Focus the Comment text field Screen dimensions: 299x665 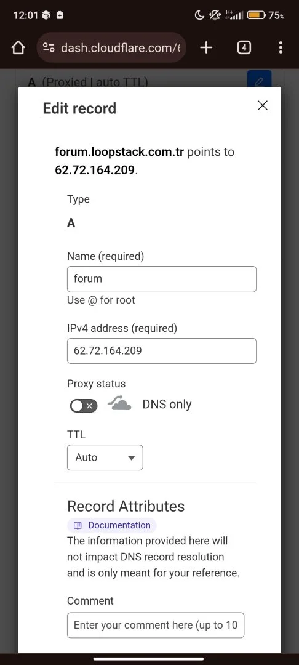[156, 625]
